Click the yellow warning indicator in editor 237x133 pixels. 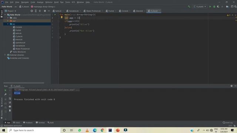click(x=228, y=15)
